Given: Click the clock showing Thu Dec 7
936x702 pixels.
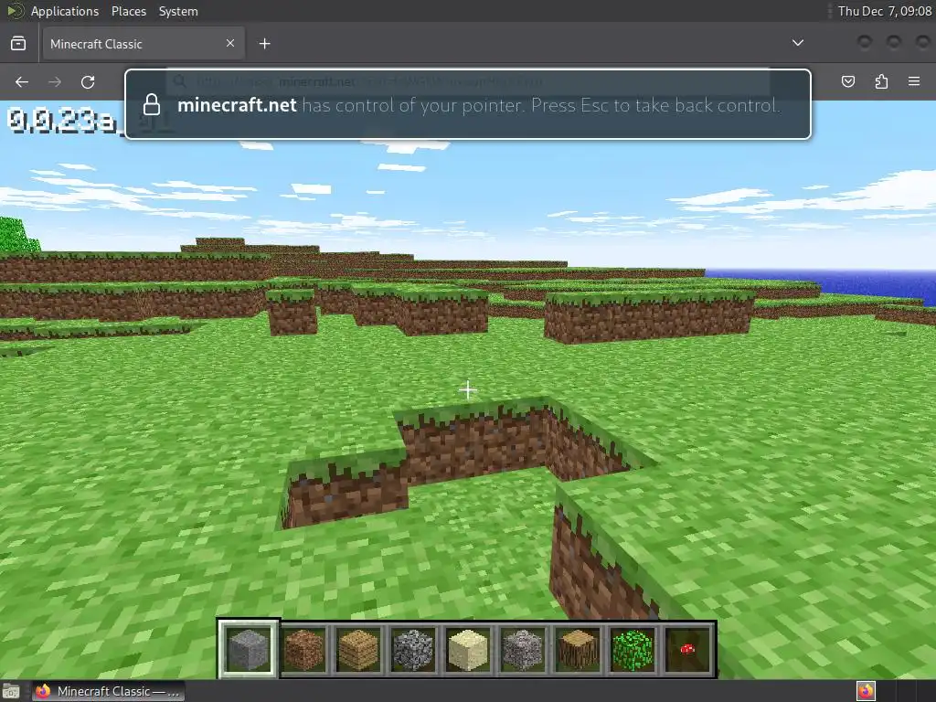Looking at the screenshot, I should coord(885,11).
